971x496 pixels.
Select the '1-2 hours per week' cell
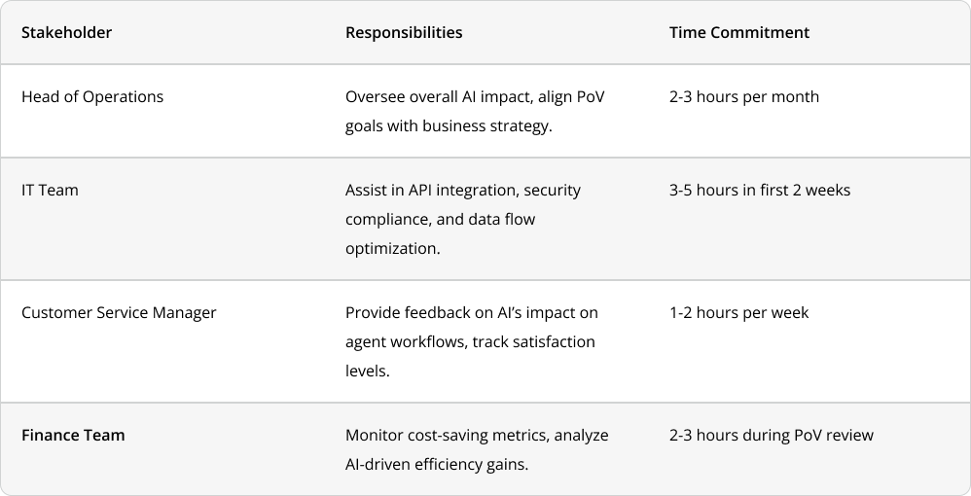click(738, 313)
